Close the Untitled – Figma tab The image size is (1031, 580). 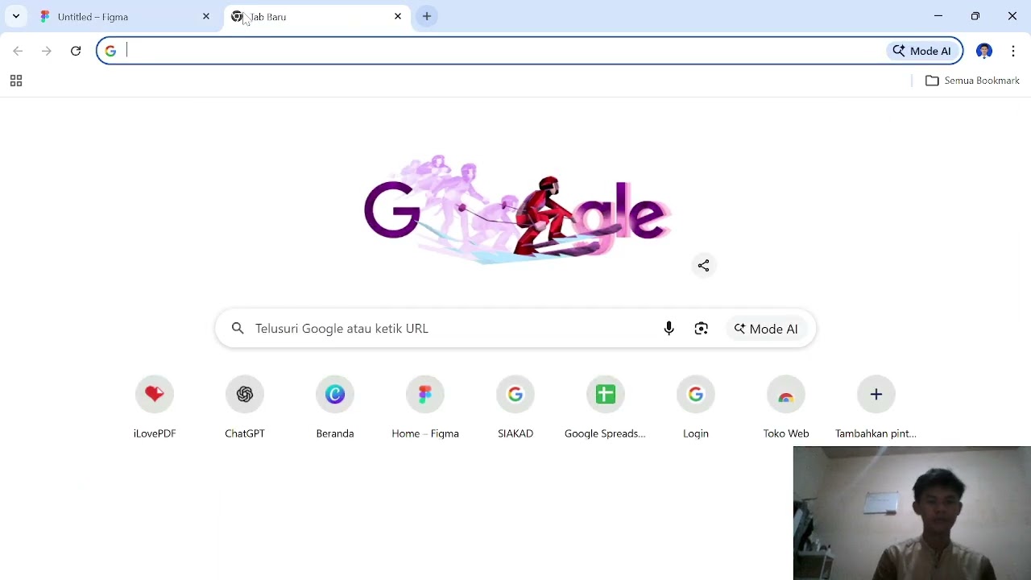click(x=206, y=16)
